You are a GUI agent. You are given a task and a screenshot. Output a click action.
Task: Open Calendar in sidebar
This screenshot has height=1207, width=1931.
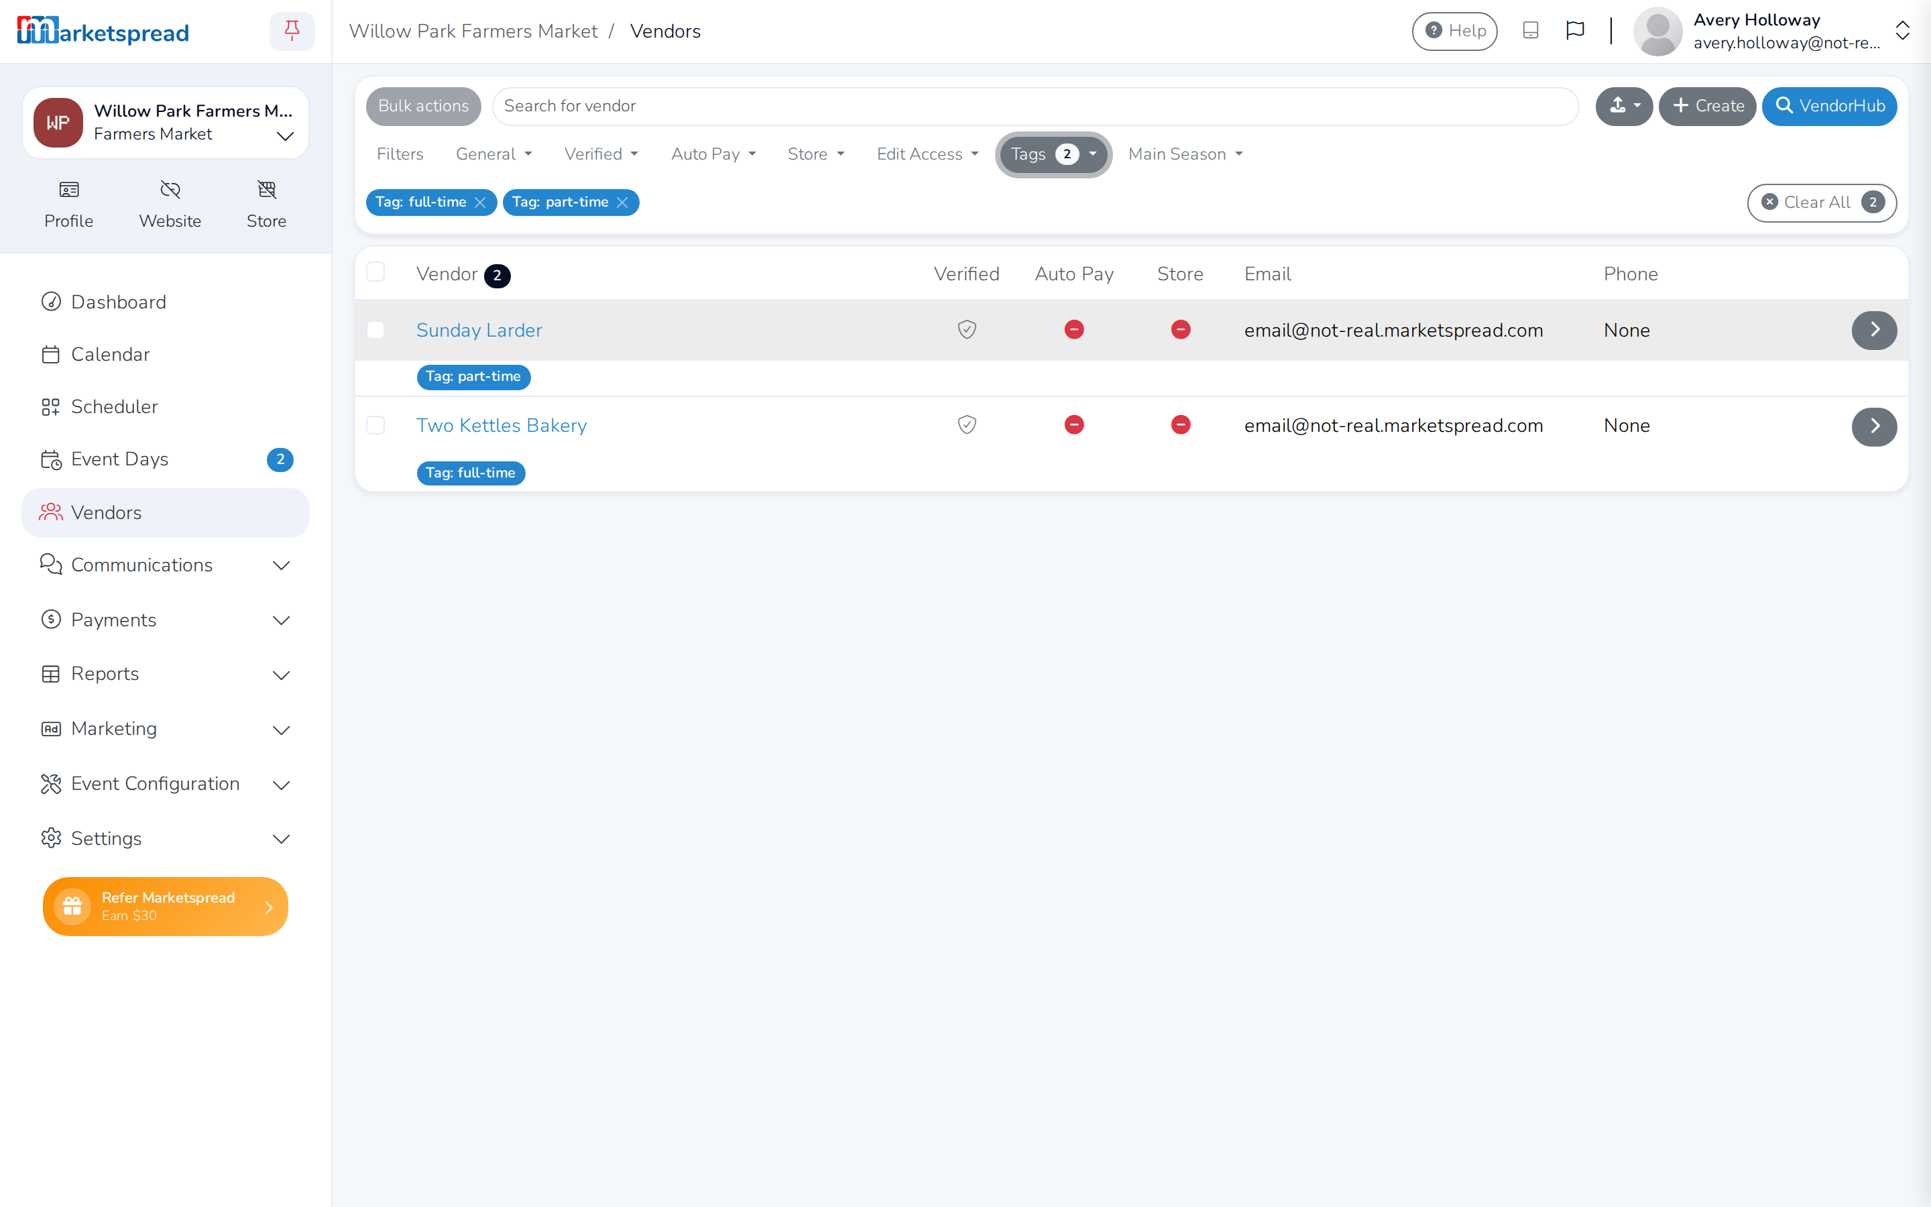165,355
